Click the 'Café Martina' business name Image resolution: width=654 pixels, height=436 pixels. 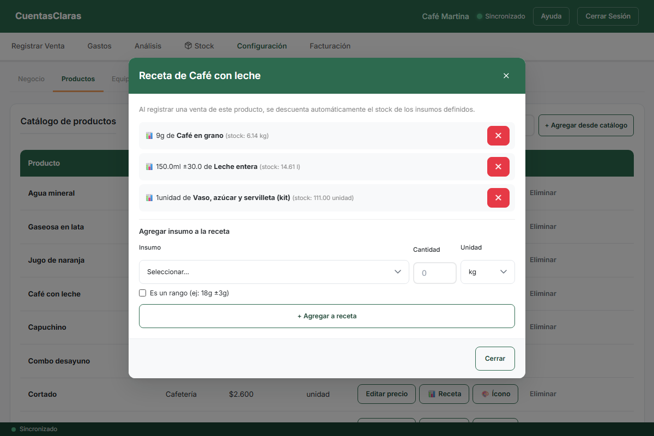[x=445, y=16]
